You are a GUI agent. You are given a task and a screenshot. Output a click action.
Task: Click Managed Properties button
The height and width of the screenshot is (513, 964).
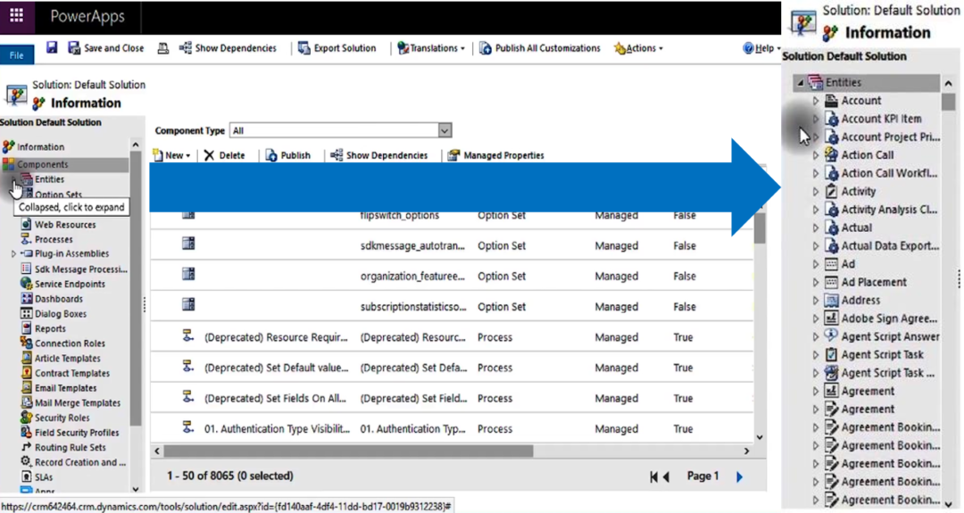tap(496, 155)
